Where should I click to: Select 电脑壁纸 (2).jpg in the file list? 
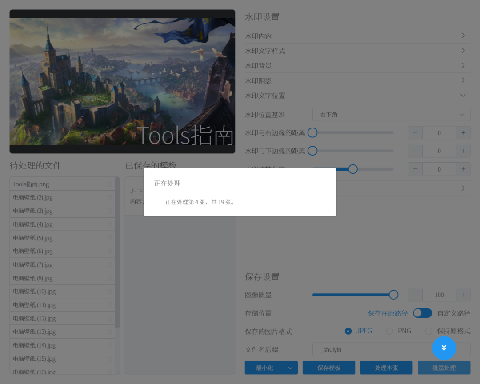coord(62,197)
